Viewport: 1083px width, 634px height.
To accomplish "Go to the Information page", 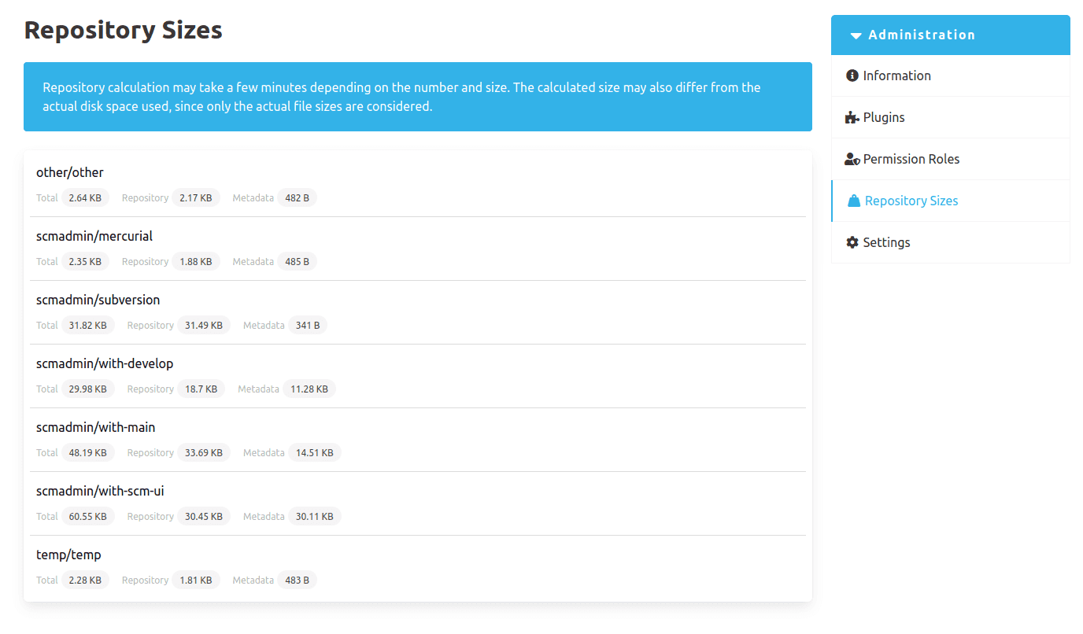I will tap(951, 76).
